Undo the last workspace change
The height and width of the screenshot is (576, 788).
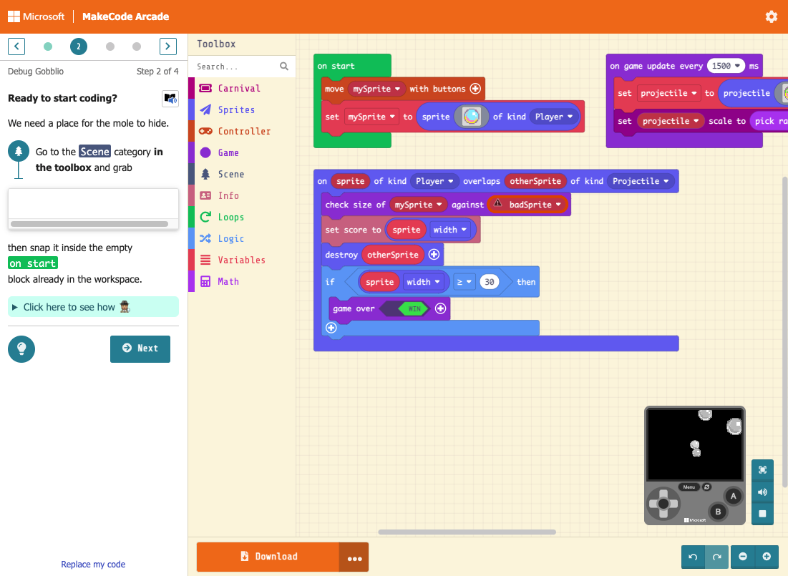693,557
